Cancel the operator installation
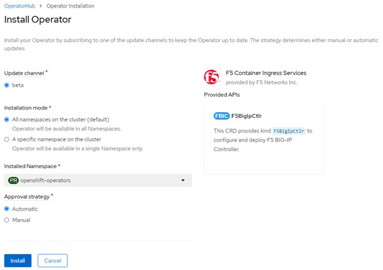The height and width of the screenshot is (270, 383). point(52,260)
